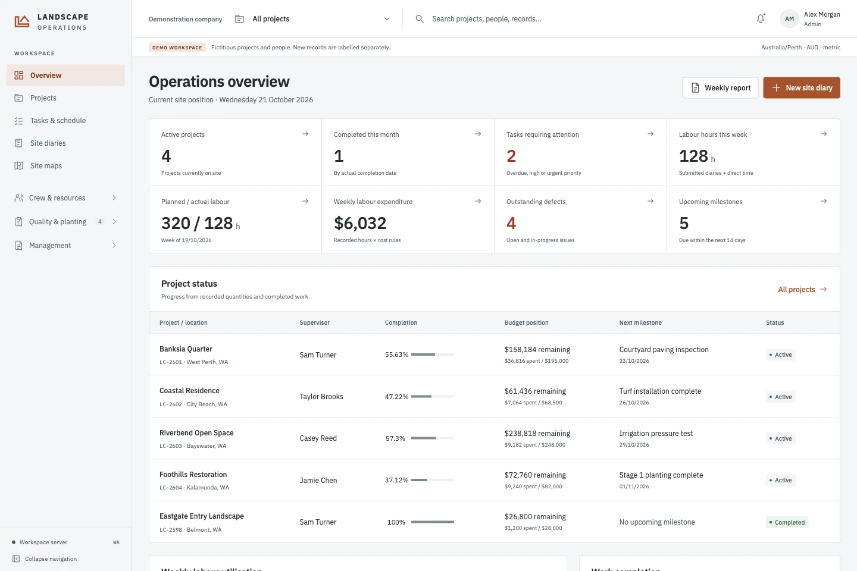Click the Foothills Restoration project name
Image resolution: width=857 pixels, height=571 pixels.
[x=193, y=475]
